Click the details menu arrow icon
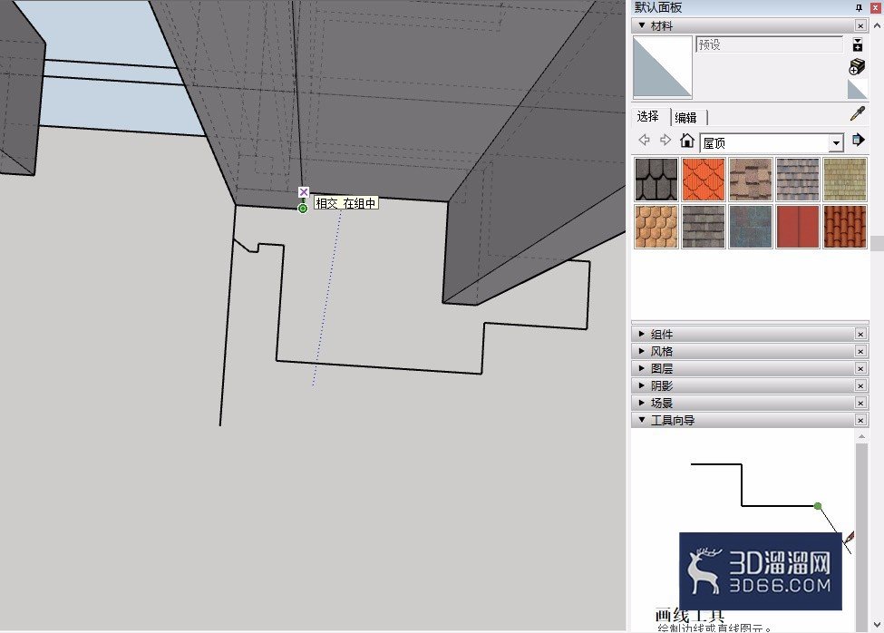This screenshot has height=633, width=884. (x=858, y=140)
